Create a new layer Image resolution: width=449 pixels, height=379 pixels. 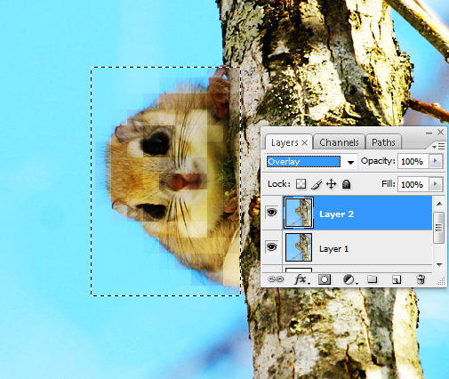[x=397, y=279]
